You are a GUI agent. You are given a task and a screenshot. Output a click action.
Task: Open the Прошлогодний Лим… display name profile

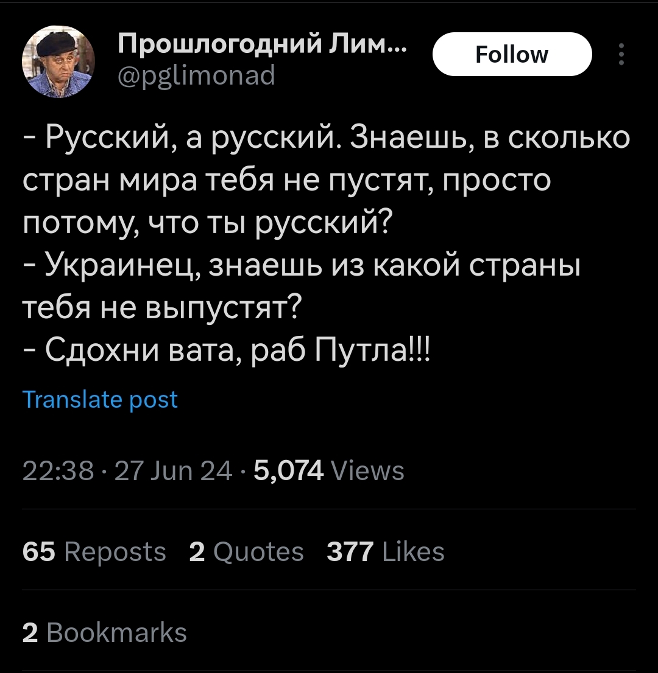pyautogui.click(x=262, y=44)
